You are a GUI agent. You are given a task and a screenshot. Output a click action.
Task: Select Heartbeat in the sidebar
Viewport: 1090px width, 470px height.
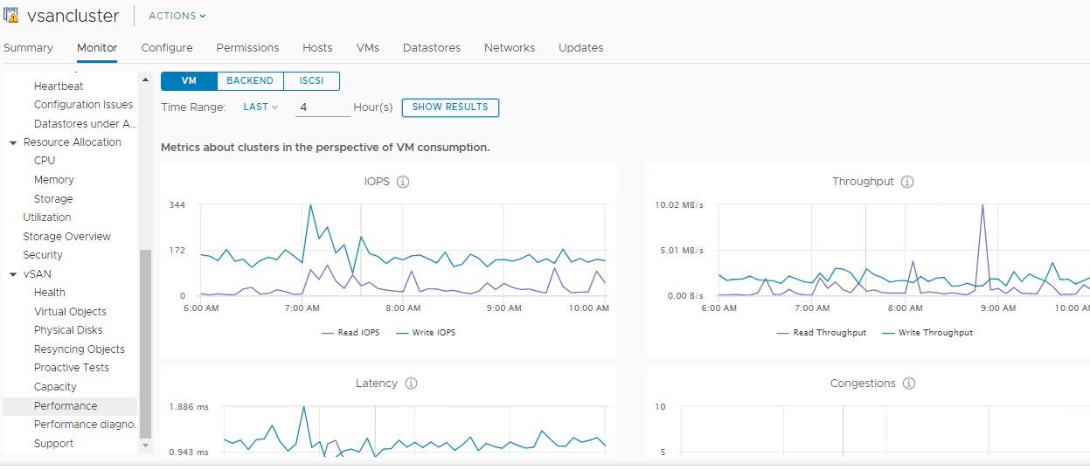click(59, 86)
